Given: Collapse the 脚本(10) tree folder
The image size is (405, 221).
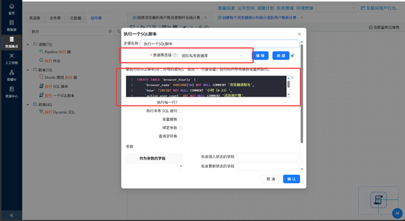Looking at the screenshot, I should (x=28, y=70).
